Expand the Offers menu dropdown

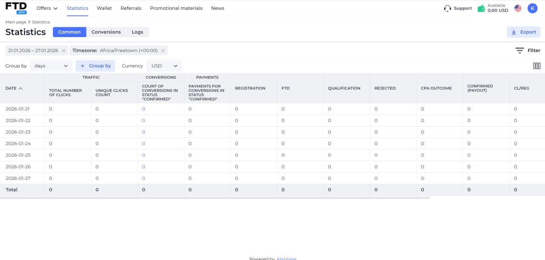tap(47, 8)
